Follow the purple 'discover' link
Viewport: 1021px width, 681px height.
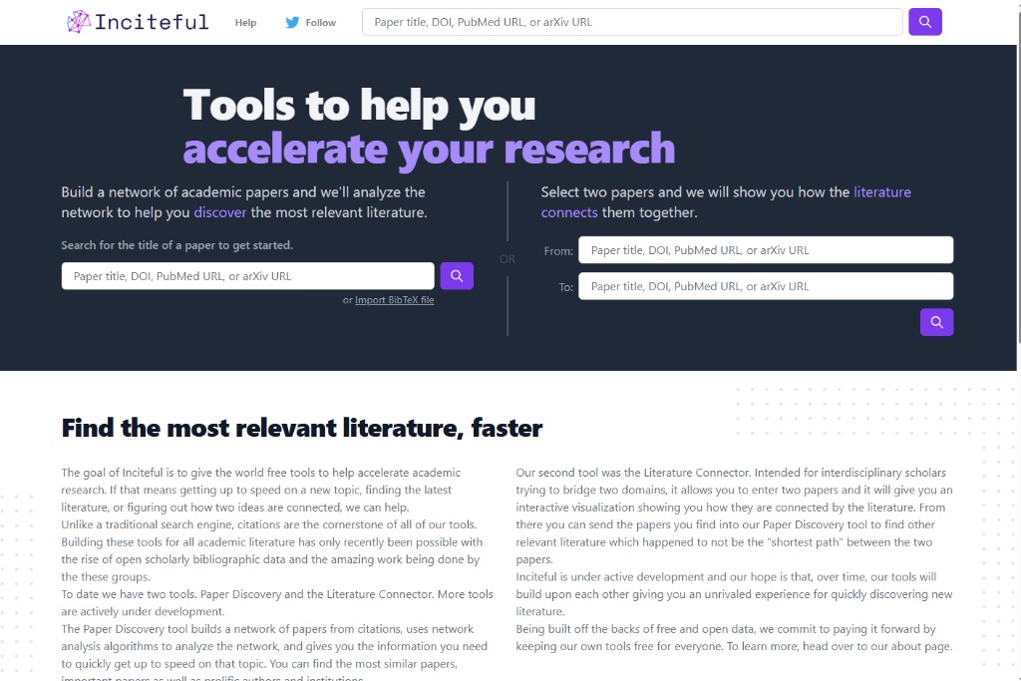pyautogui.click(x=220, y=212)
